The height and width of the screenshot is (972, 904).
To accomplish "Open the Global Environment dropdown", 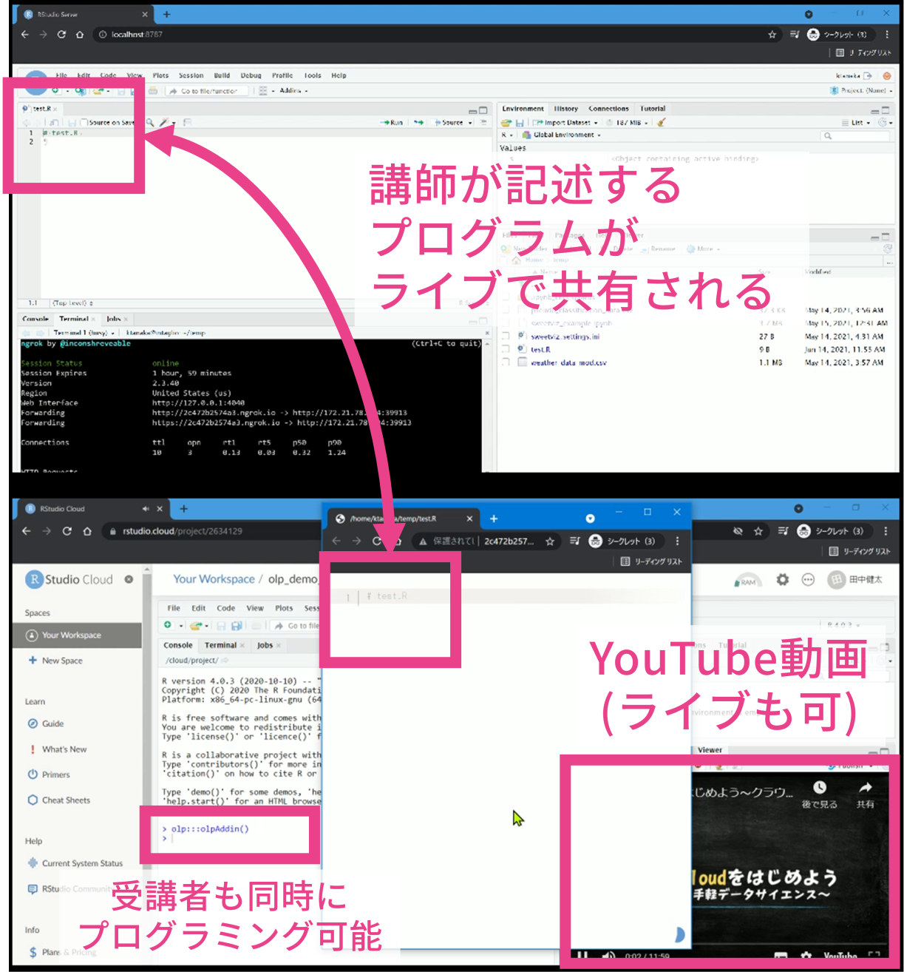I will pos(562,135).
